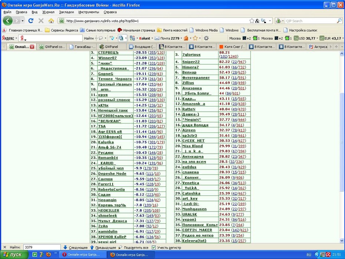Expand the back/forward history dropdown arrow
Screen dimensions: 345x259
(x=22, y=21)
